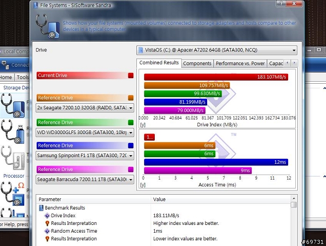Toggle the magenta Reference Drive checkbox
The height and width of the screenshot is (246, 326).
coord(131,169)
